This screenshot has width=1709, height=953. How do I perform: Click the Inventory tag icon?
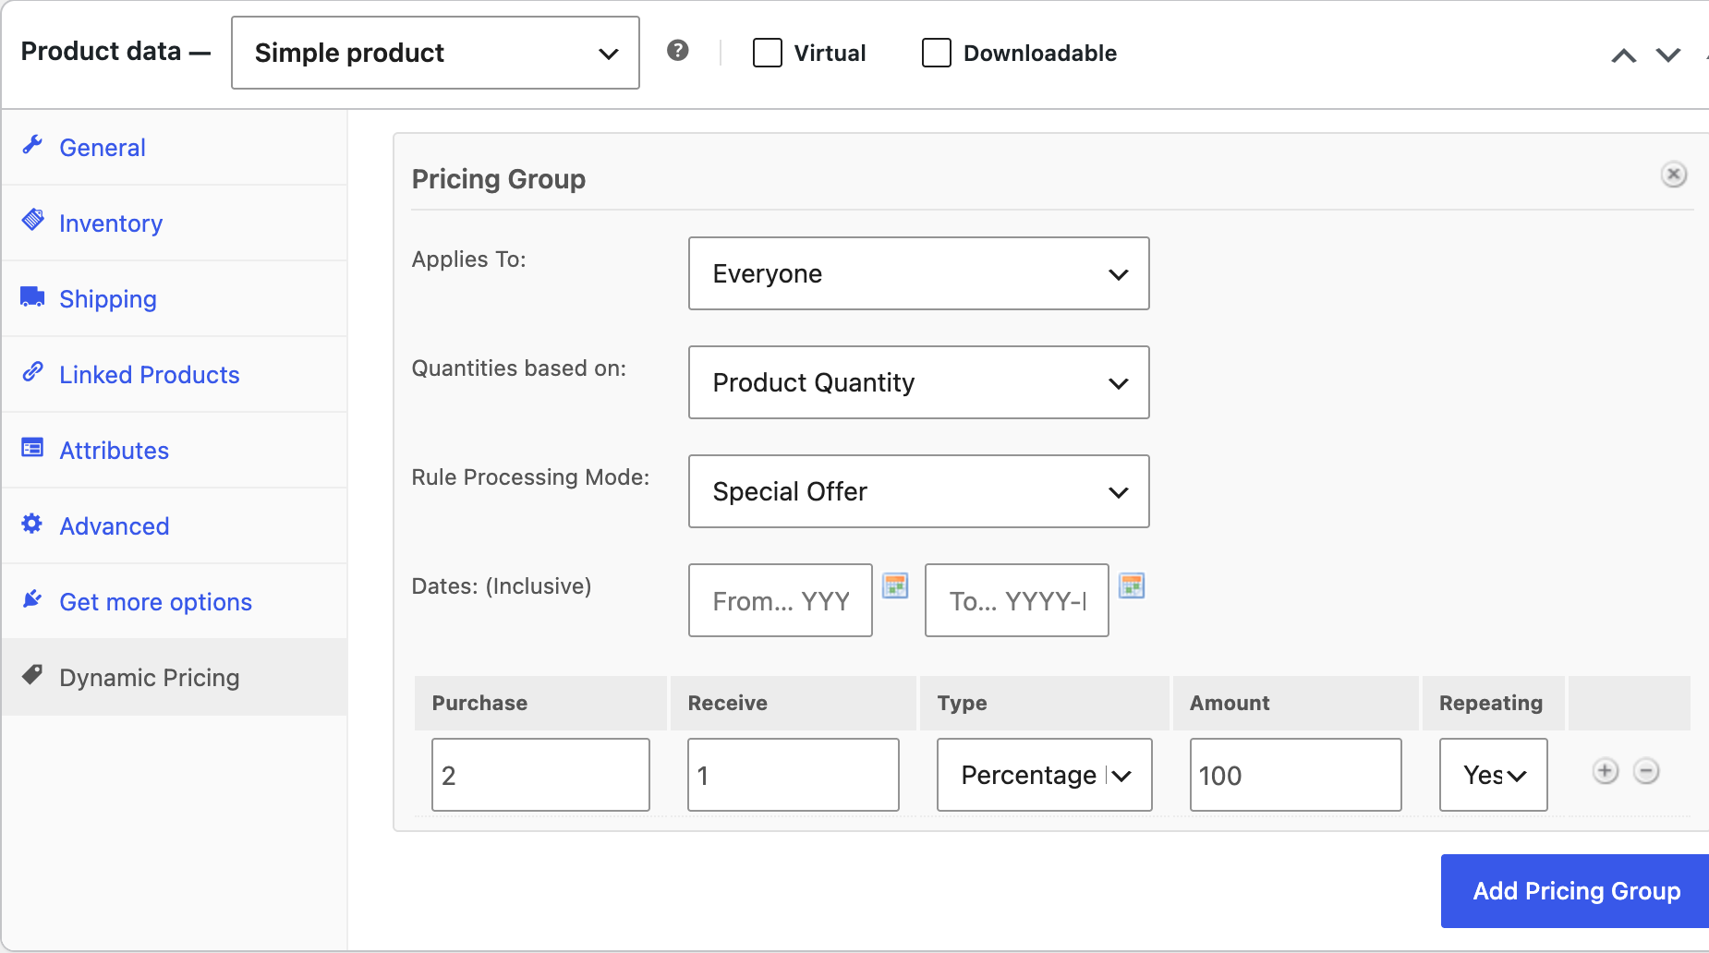[33, 221]
